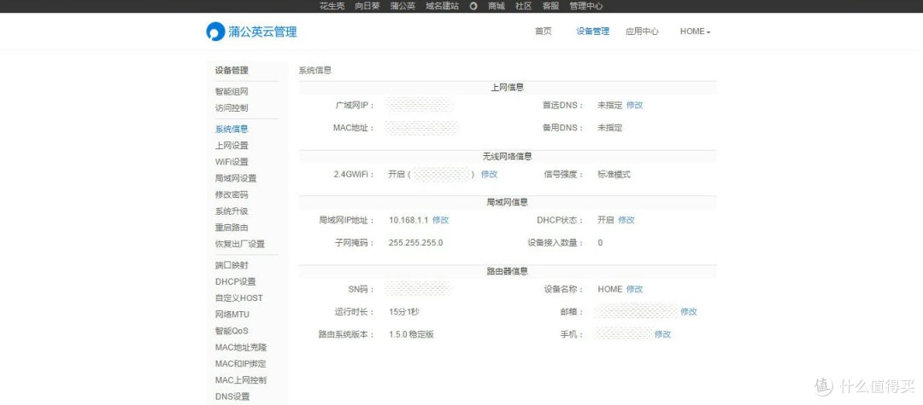This screenshot has height=405, width=923.
Task: Select 系统升级 in sidebar
Action: coord(232,211)
